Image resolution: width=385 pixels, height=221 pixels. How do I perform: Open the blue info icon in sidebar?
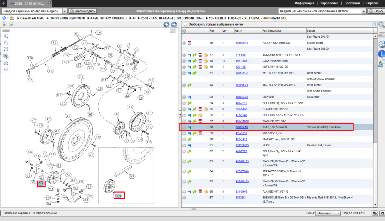tap(382, 54)
